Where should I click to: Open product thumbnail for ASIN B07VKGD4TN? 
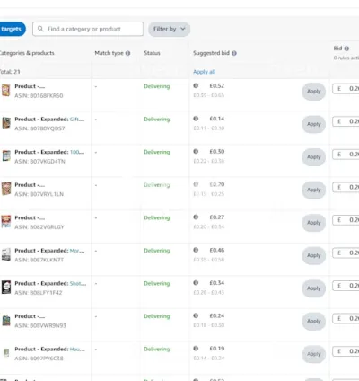(6, 156)
